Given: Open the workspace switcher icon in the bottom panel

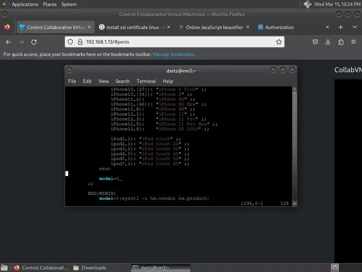Looking at the screenshot, I should 335,268.
